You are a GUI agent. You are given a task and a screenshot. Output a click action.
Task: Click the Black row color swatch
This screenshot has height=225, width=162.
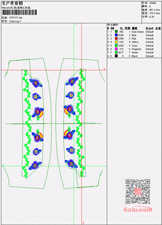[116, 56]
